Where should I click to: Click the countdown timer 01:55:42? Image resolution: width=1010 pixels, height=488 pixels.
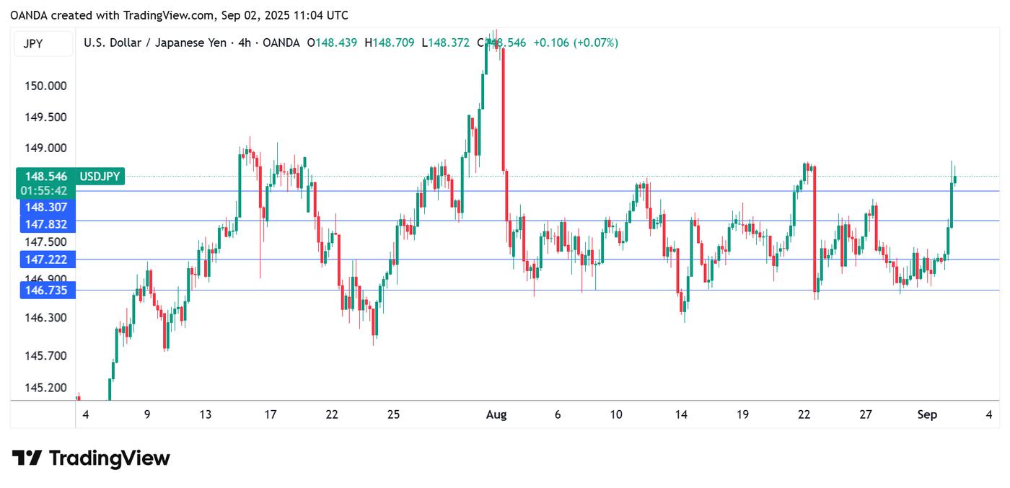click(x=44, y=191)
